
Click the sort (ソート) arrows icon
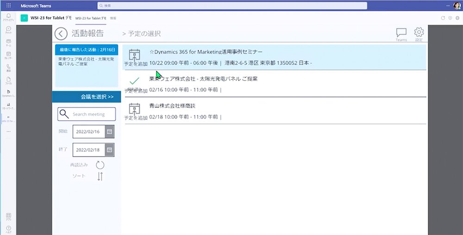[x=100, y=176]
